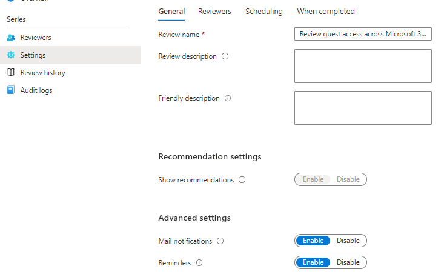
Task: Click the Settings gear icon in sidebar
Action: (10, 55)
